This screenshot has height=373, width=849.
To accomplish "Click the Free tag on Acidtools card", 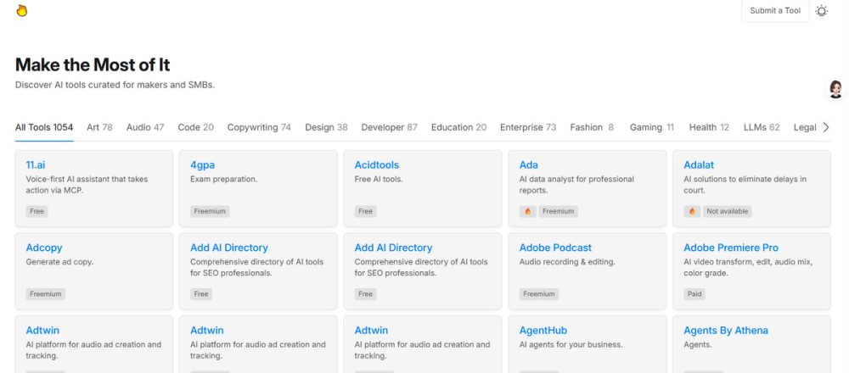I will click(365, 211).
